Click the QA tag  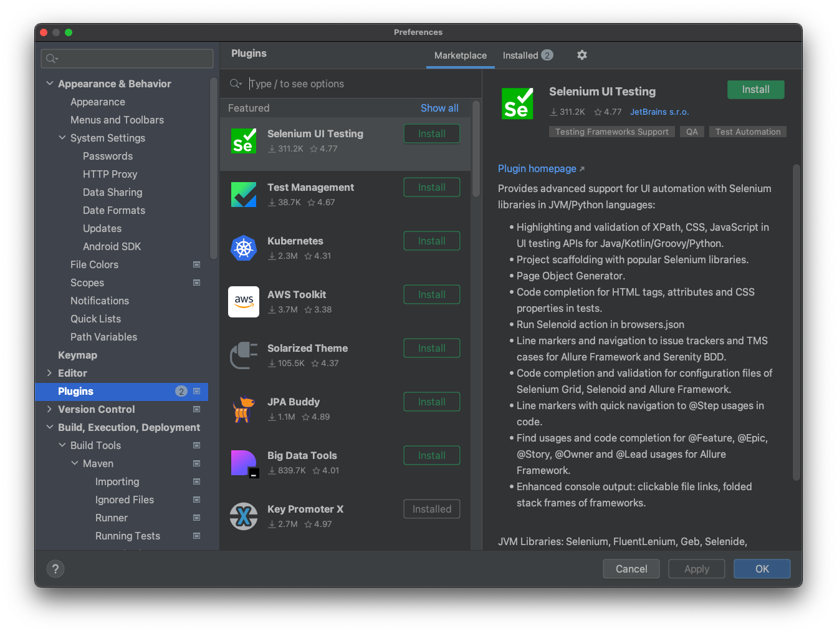coord(692,132)
